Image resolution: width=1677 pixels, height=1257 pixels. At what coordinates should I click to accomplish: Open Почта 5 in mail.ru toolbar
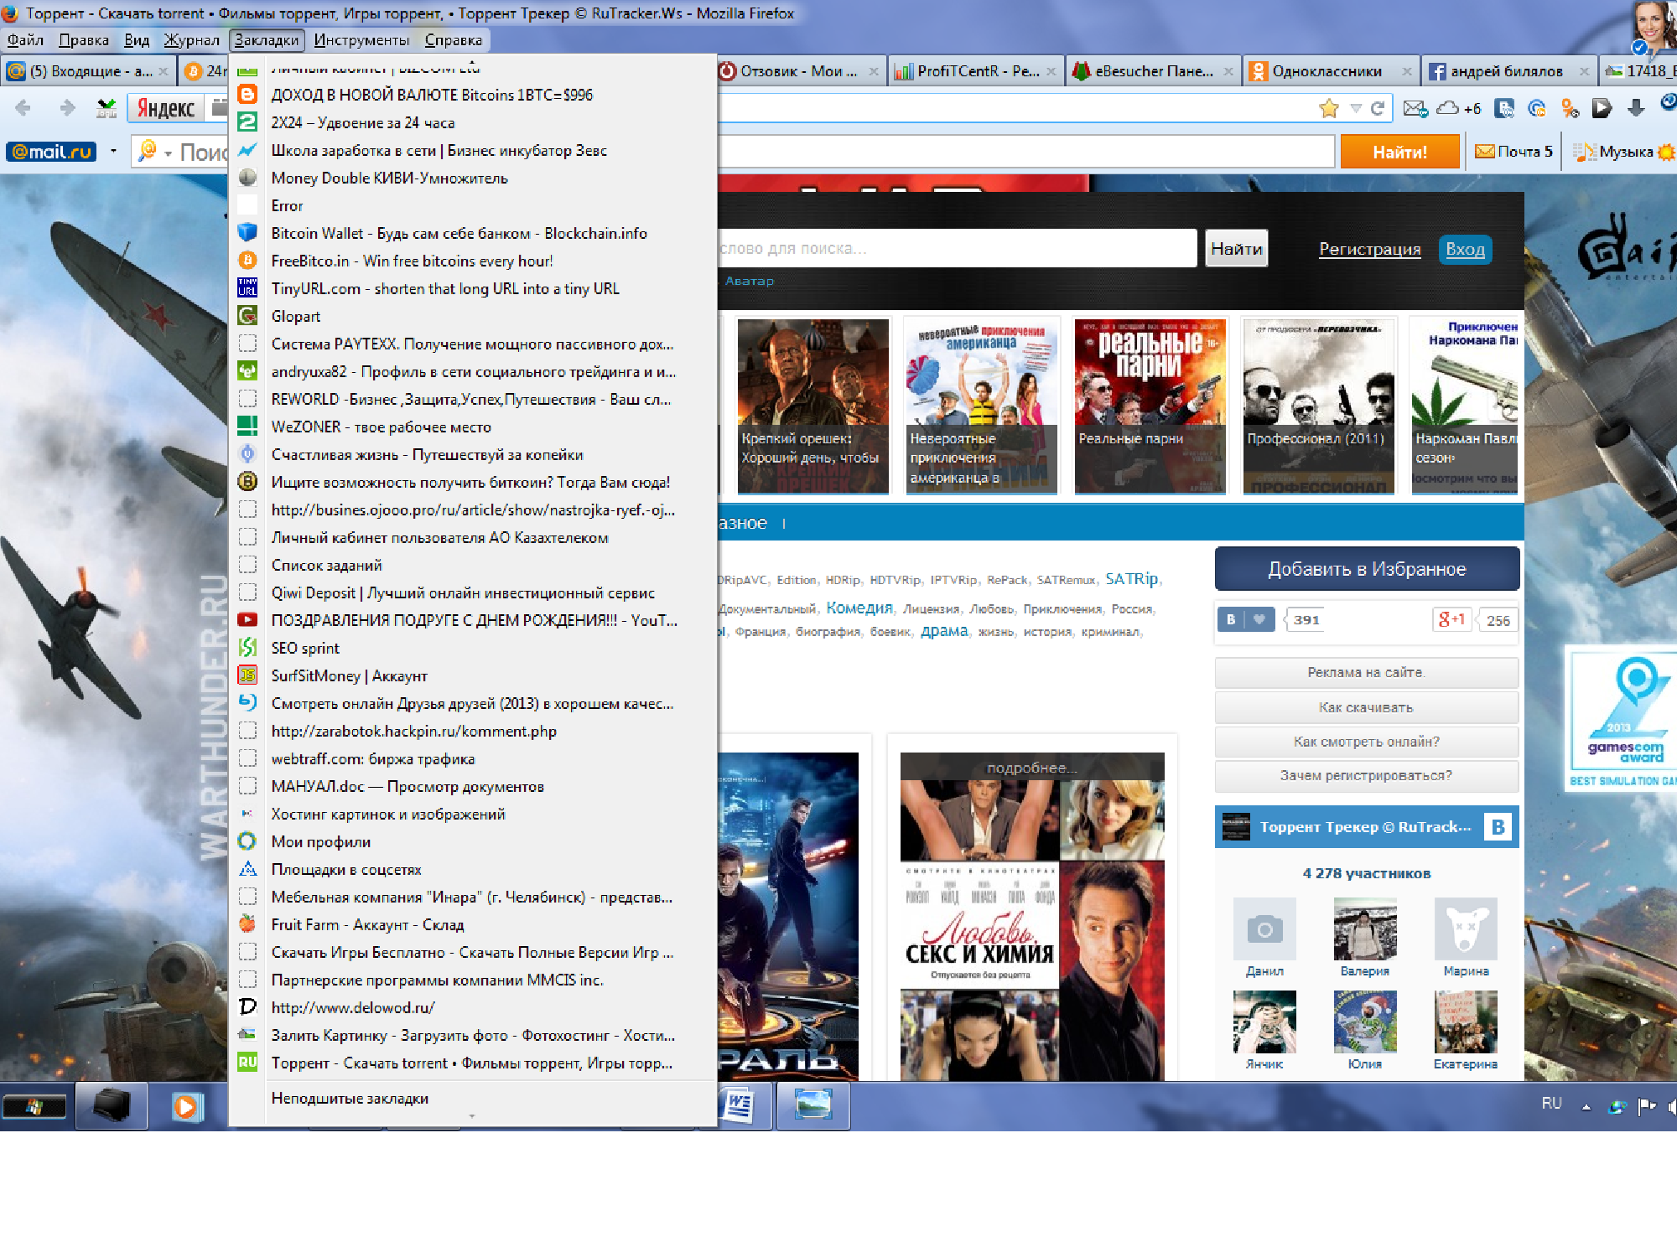click(1513, 152)
